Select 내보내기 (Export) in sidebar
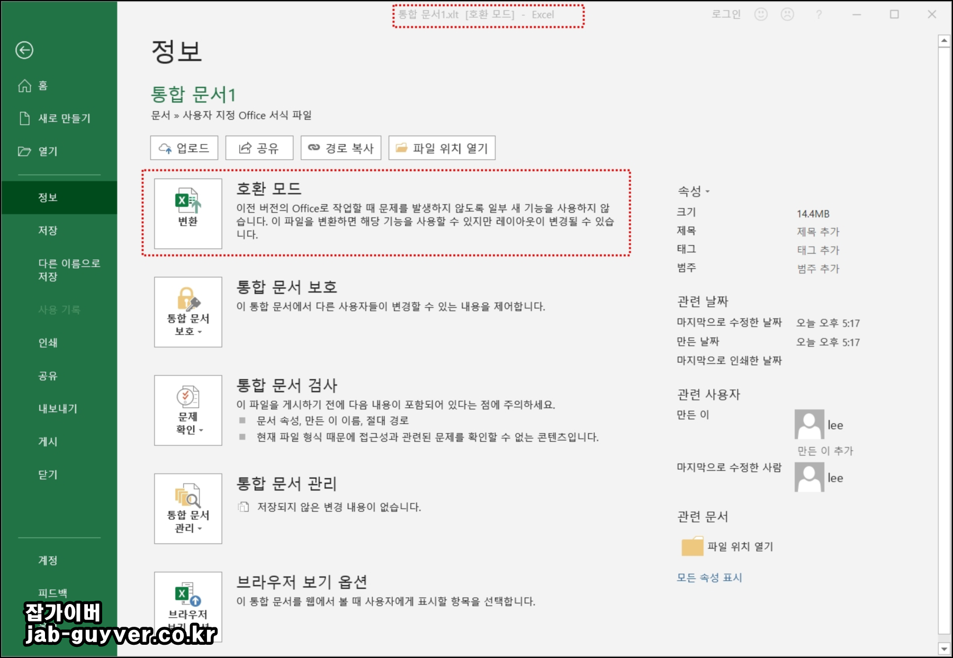This screenshot has height=658, width=953. [59, 408]
